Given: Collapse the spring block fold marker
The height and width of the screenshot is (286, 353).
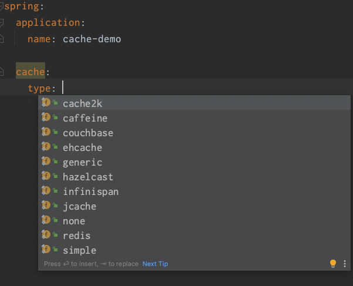Looking at the screenshot, I should (1, 6).
